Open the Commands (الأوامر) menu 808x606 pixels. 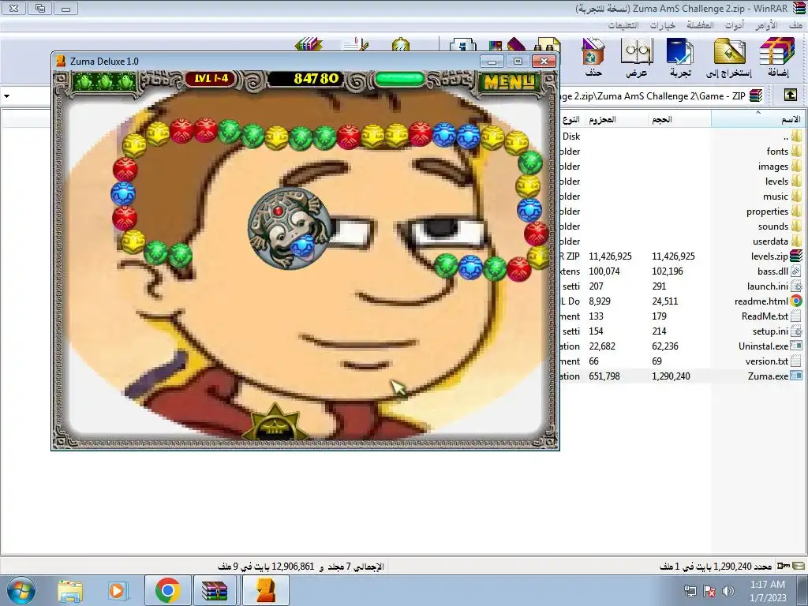tap(766, 25)
